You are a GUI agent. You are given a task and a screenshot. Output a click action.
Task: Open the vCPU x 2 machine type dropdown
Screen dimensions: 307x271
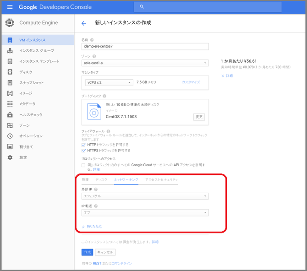(x=109, y=82)
